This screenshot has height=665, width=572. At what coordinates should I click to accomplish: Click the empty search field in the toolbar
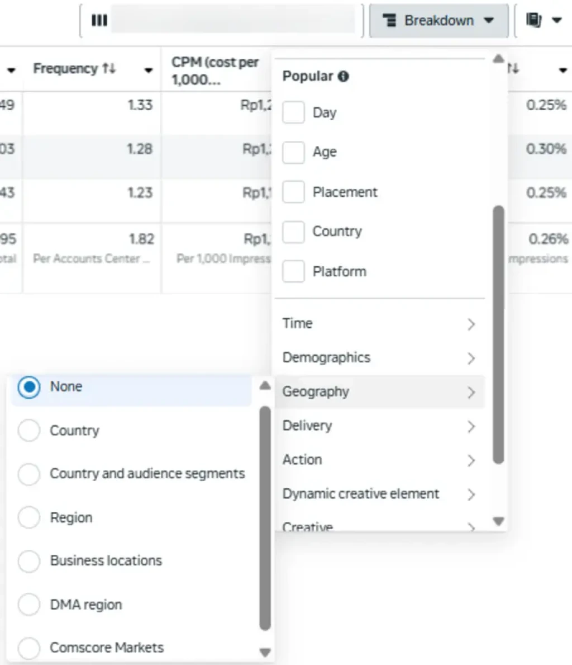coord(235,20)
